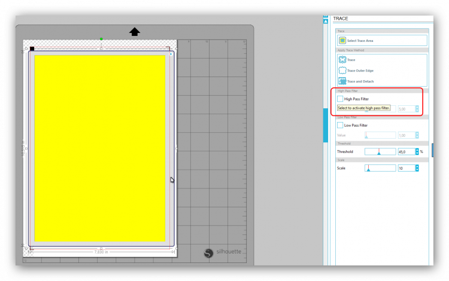The width and height of the screenshot is (449, 281).
Task: Click the right-middle selection handle of the page
Action: [x=176, y=148]
